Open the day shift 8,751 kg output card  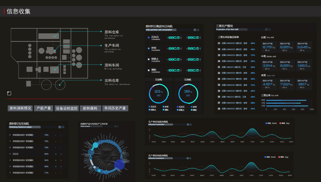269,47
